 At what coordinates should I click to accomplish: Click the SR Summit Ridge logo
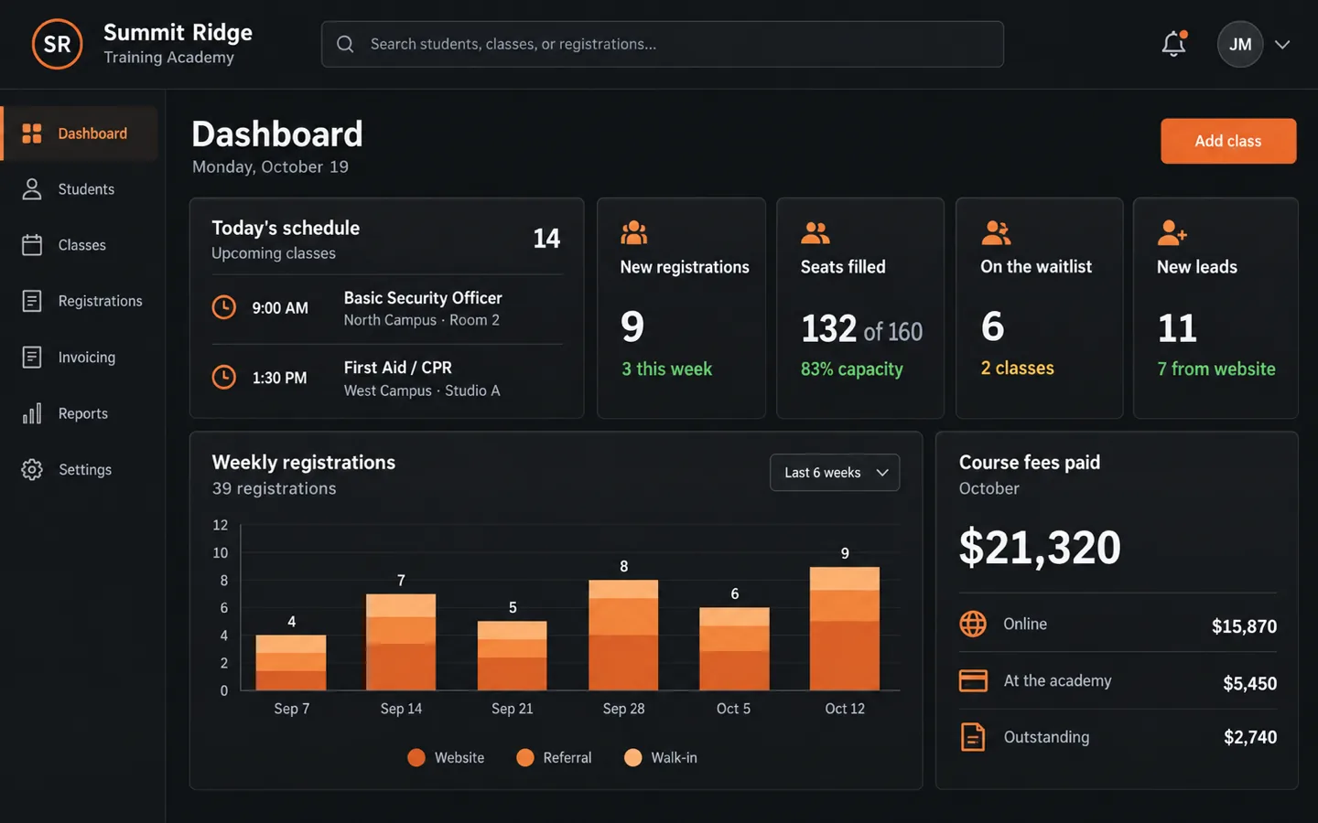(x=57, y=44)
